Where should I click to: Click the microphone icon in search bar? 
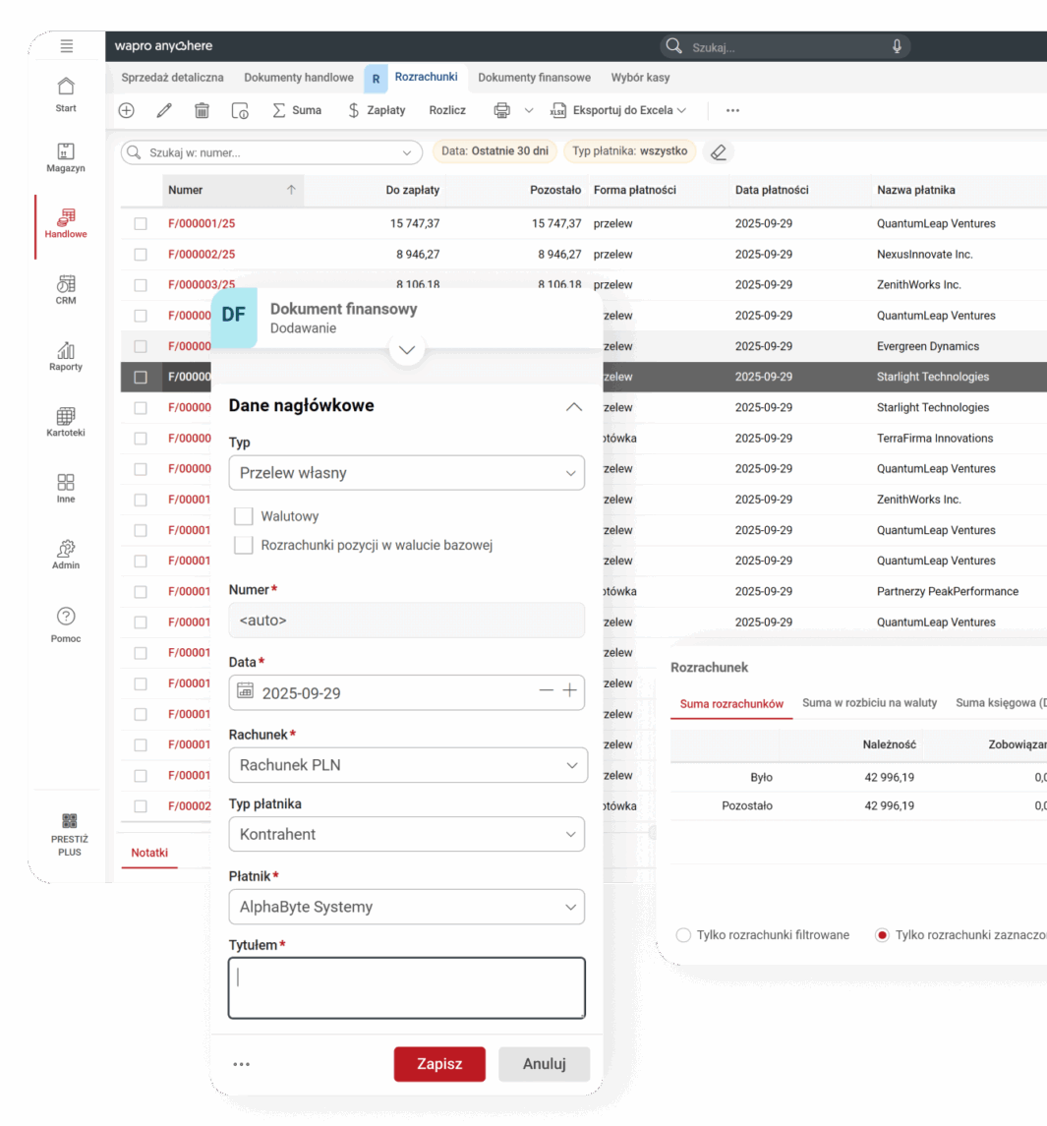coord(897,46)
